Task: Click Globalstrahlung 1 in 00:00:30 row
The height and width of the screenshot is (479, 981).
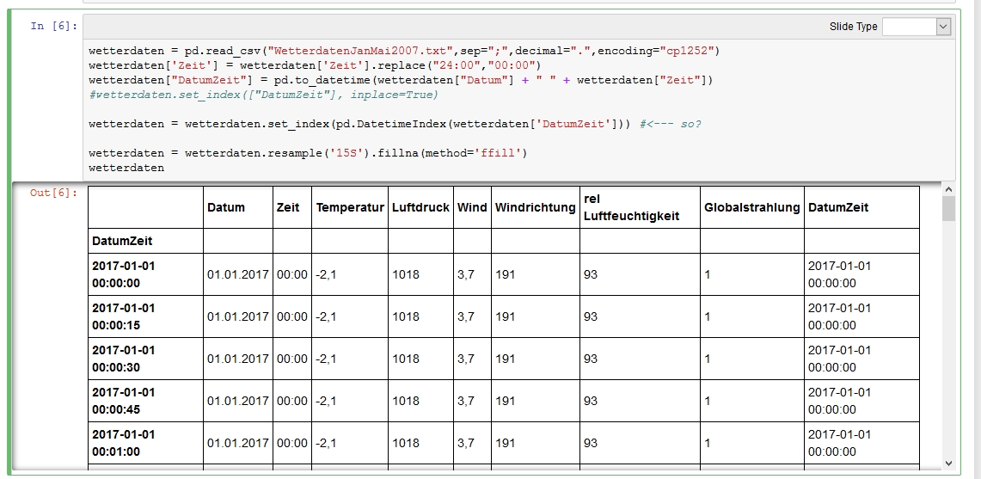Action: coord(752,359)
